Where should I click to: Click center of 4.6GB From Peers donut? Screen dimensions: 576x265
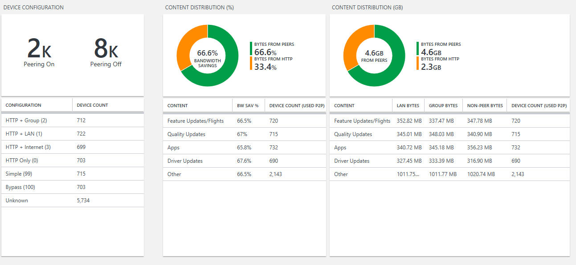[x=374, y=56]
